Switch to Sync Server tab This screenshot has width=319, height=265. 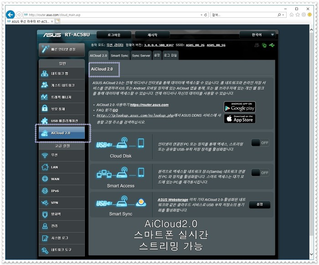pyautogui.click(x=141, y=55)
